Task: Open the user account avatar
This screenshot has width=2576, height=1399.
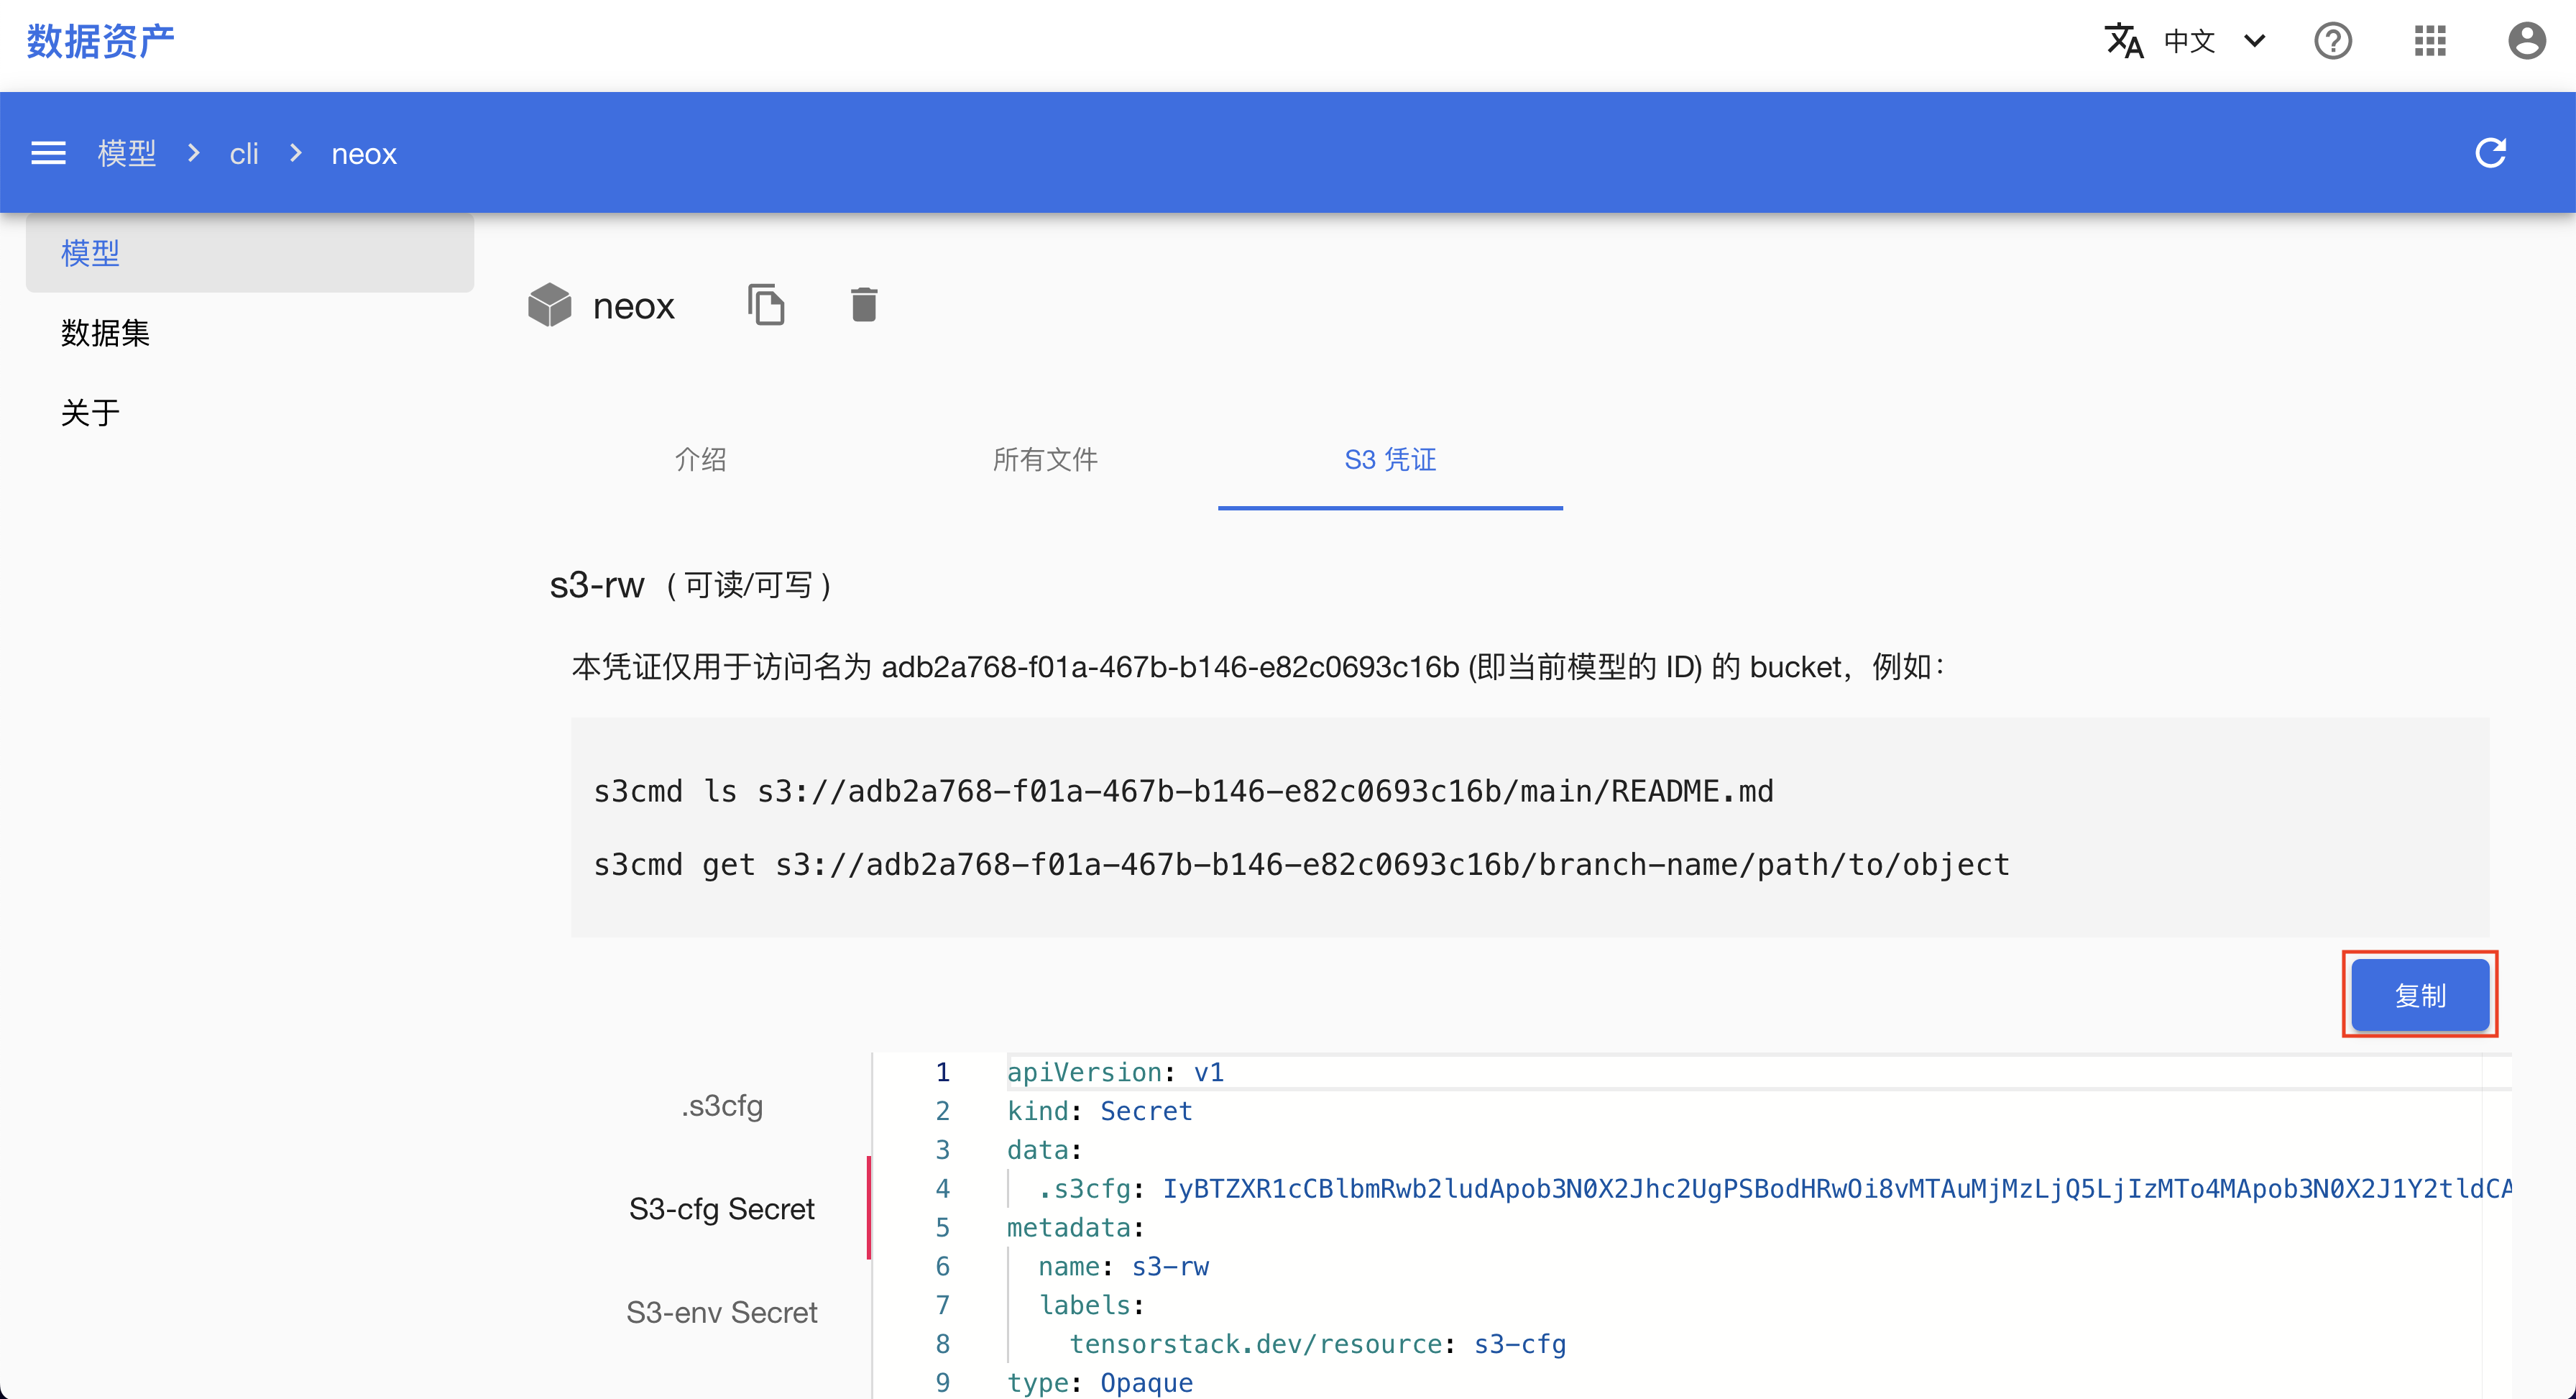Action: pos(2527,41)
